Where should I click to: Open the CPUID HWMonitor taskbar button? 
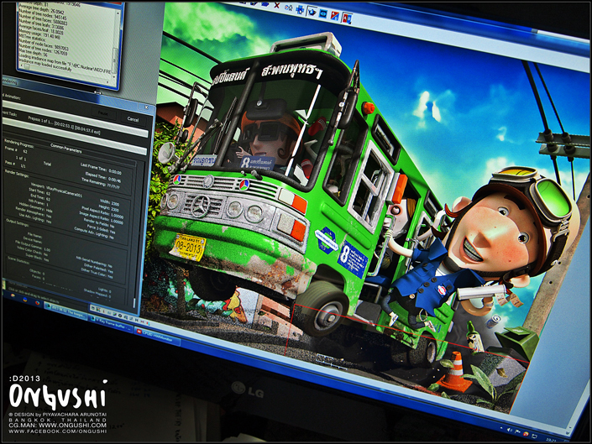coord(157,337)
